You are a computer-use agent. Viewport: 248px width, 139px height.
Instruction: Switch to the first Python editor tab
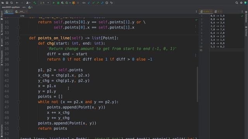[9, 12]
